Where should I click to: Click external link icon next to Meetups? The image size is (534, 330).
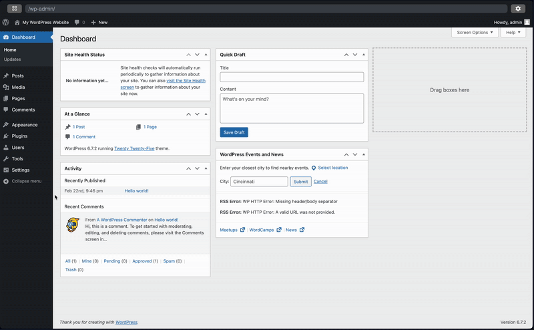(242, 230)
